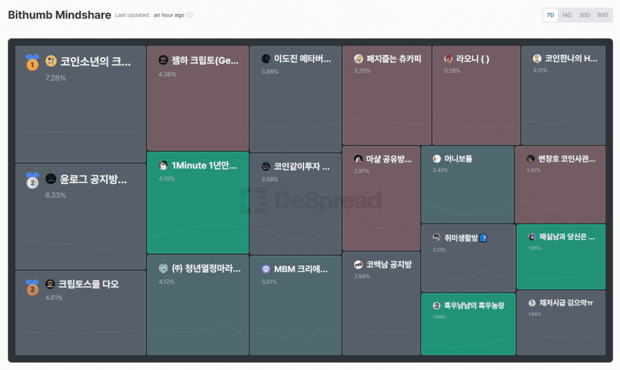Click the 코인같이투자 ... channel name
The image size is (620, 370).
pos(302,167)
